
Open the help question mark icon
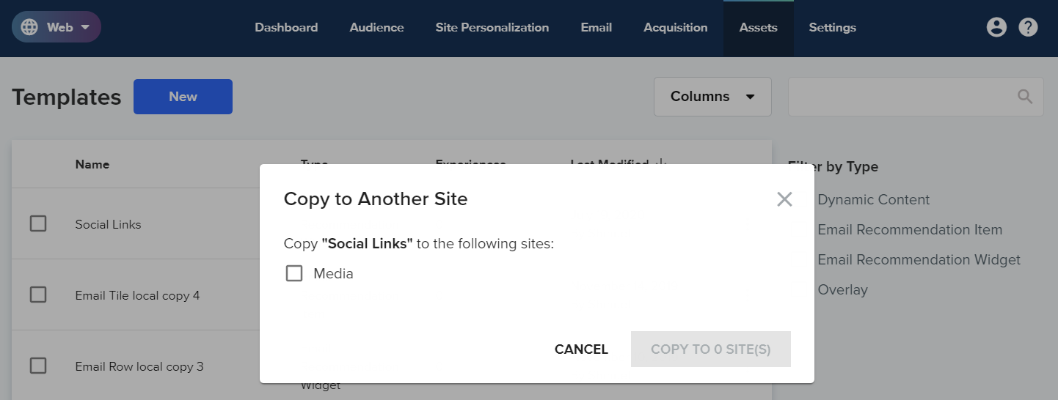click(x=1029, y=27)
